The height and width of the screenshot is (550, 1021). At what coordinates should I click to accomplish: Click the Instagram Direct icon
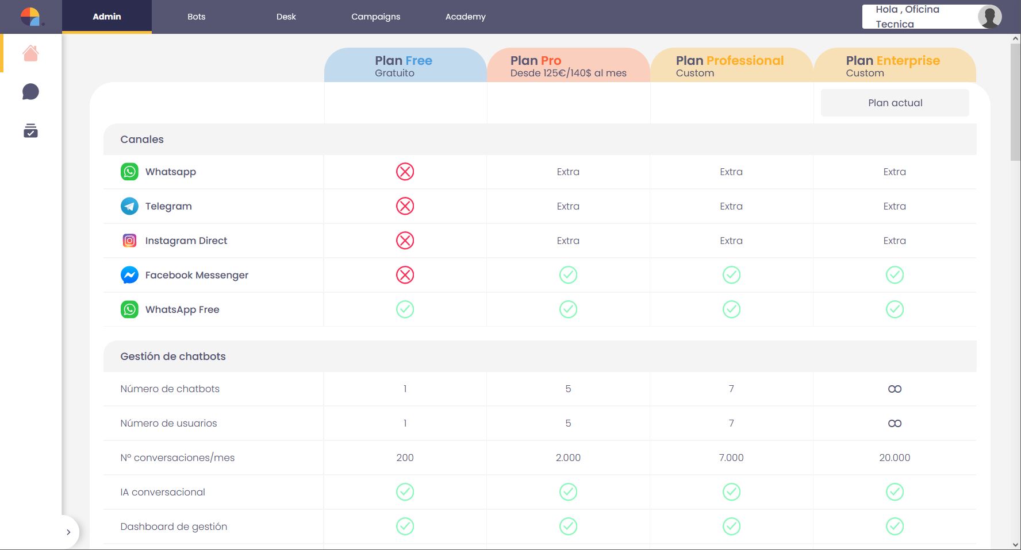129,241
